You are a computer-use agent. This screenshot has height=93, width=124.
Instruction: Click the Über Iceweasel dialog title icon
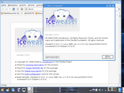click(45, 6)
